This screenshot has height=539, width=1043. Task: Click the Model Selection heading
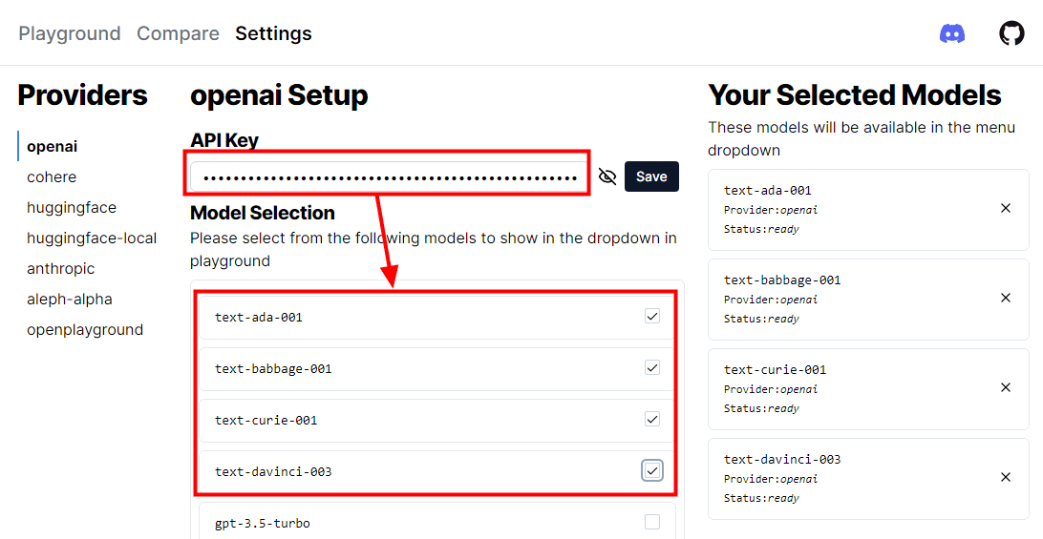point(262,213)
